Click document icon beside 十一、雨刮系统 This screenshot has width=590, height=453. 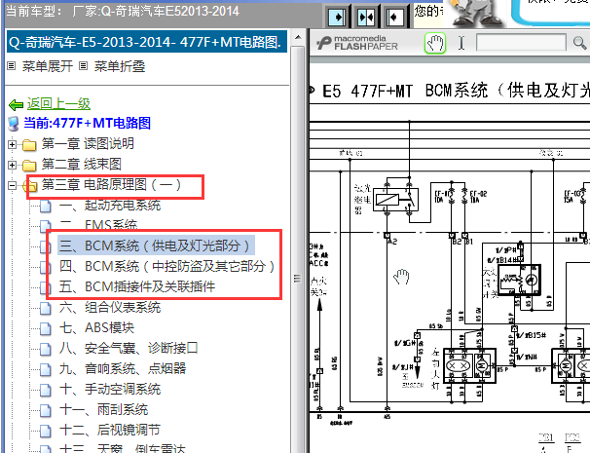pos(46,410)
